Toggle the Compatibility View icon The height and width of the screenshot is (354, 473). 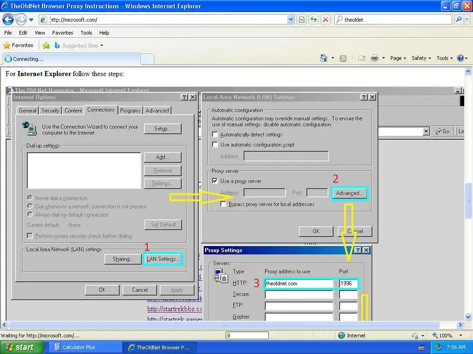click(x=302, y=20)
